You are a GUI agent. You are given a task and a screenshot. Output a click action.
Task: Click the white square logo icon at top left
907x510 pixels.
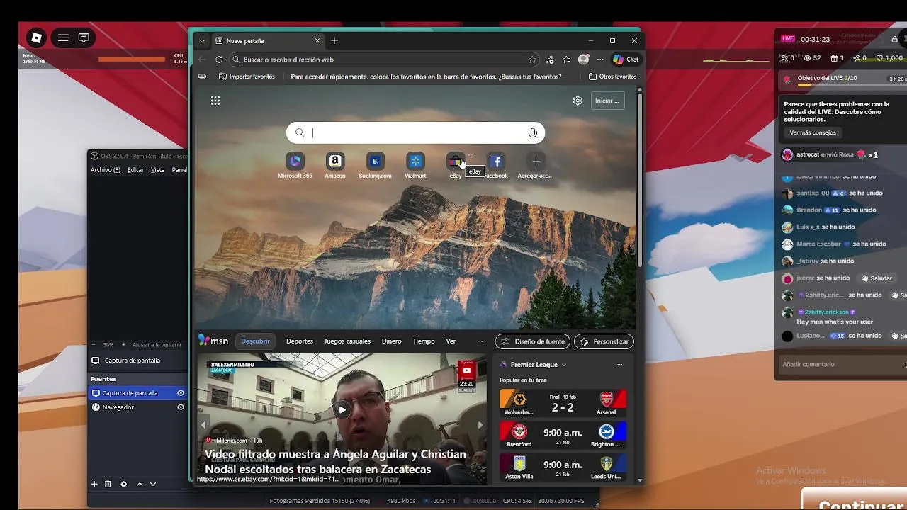pyautogui.click(x=37, y=38)
